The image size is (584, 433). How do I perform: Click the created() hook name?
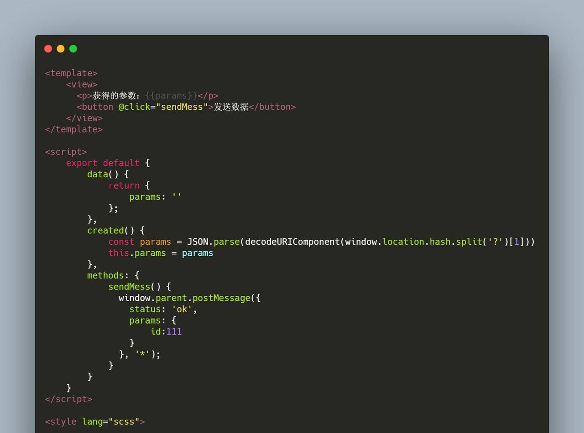(x=105, y=231)
